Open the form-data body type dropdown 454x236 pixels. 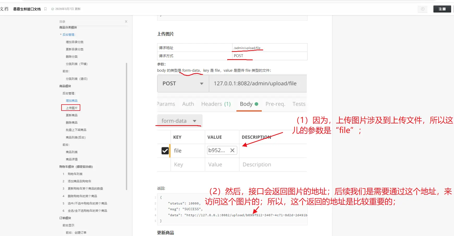pos(180,121)
